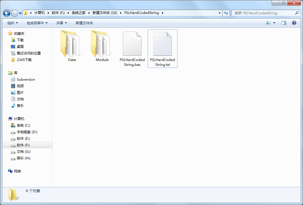Open the address bar history dropdown

(x=219, y=13)
